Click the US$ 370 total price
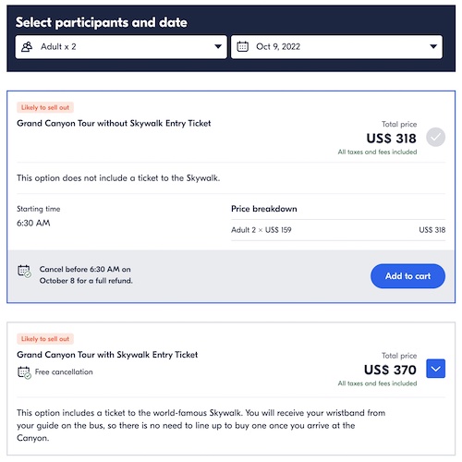Screen dimensions: 462x462 click(390, 370)
